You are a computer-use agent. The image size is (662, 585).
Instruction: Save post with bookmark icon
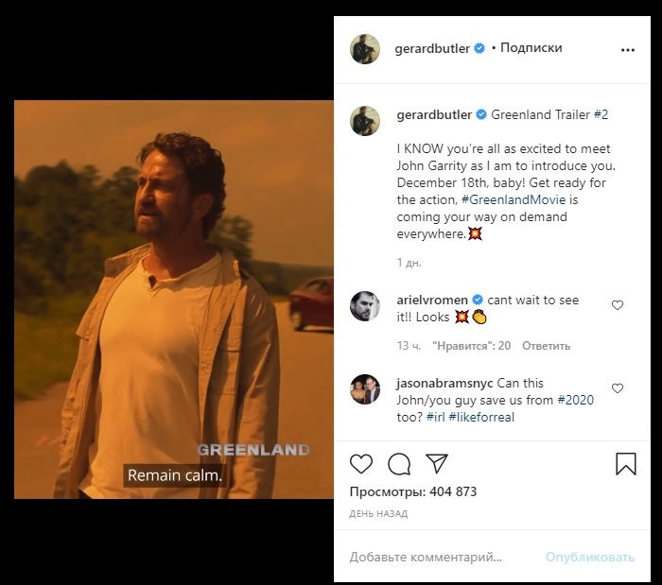click(x=625, y=463)
